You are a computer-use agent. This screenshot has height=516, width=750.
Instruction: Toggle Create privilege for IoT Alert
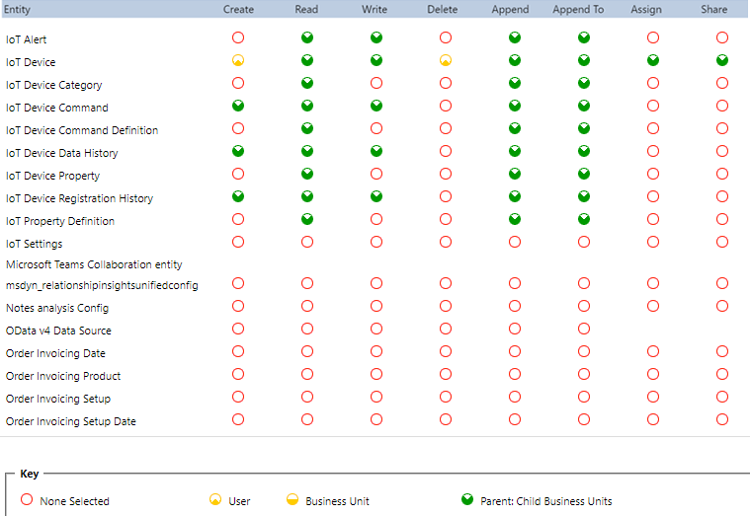click(x=238, y=37)
